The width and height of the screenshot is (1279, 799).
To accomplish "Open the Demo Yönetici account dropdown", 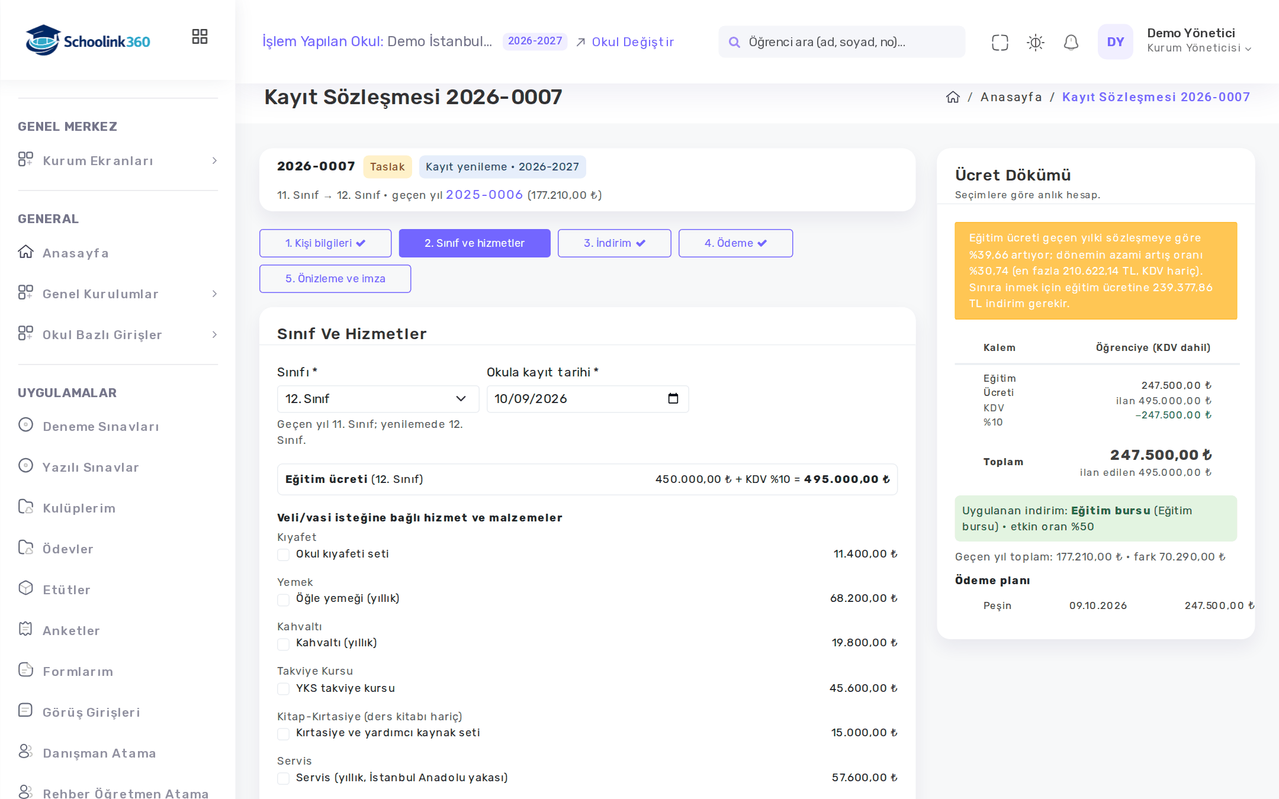I will [x=1199, y=41].
